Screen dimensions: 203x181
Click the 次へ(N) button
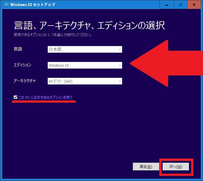[x=176, y=167]
